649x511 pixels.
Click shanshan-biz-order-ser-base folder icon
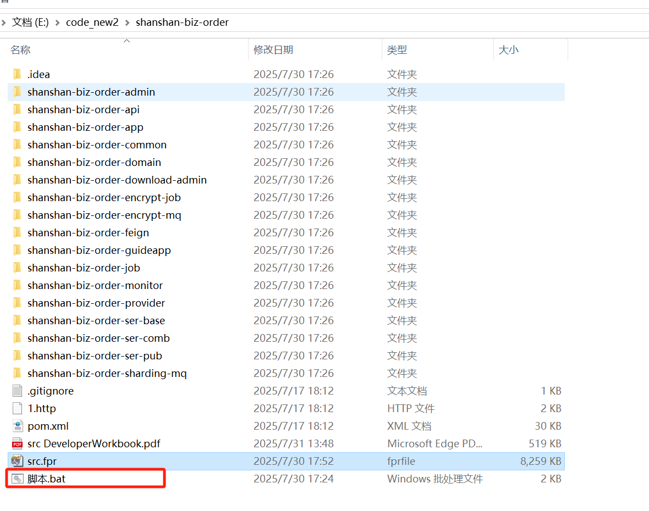click(17, 320)
